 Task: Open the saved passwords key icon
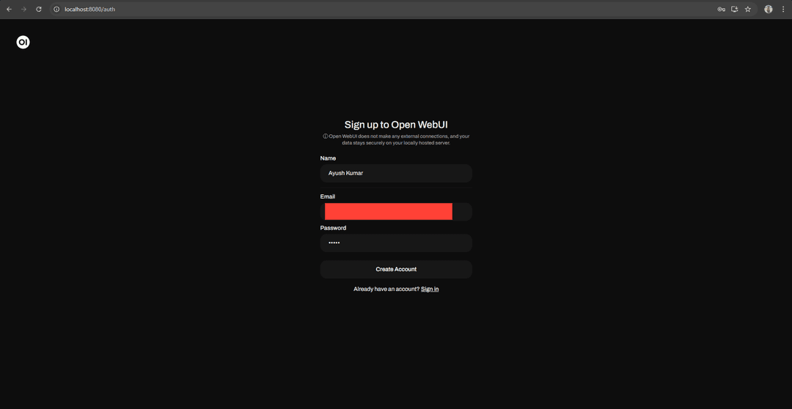[x=721, y=9]
